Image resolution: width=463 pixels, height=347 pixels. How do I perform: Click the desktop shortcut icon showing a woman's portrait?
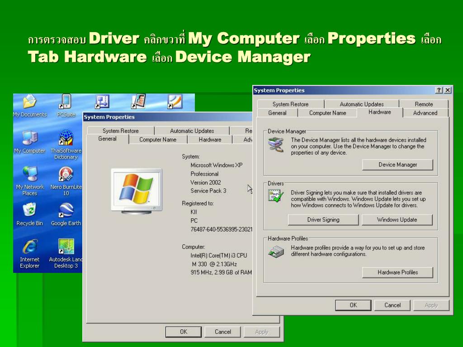click(138, 102)
